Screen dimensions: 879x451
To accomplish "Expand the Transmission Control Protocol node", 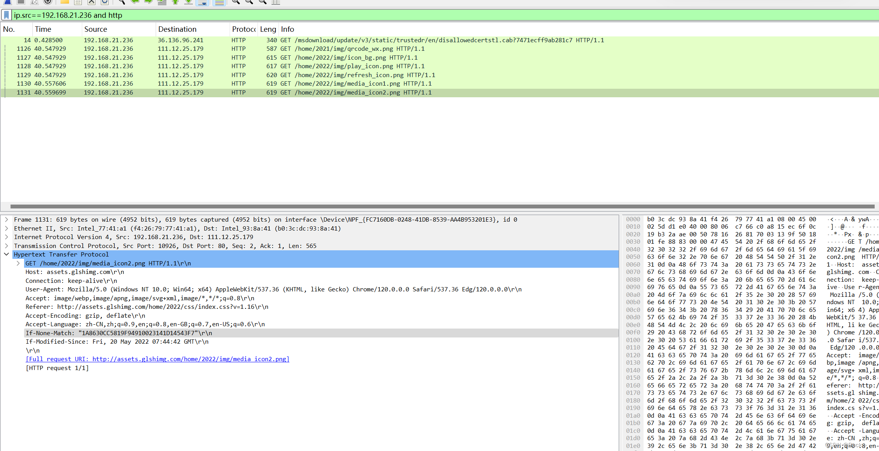I will tap(7, 246).
